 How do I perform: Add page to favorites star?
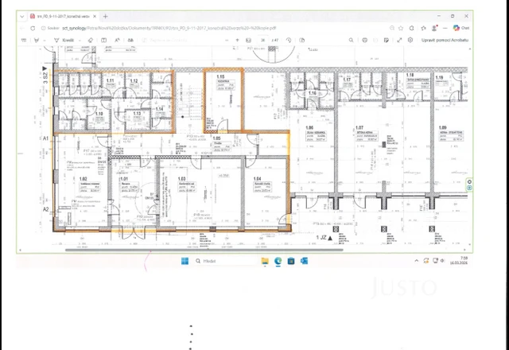tap(401, 29)
